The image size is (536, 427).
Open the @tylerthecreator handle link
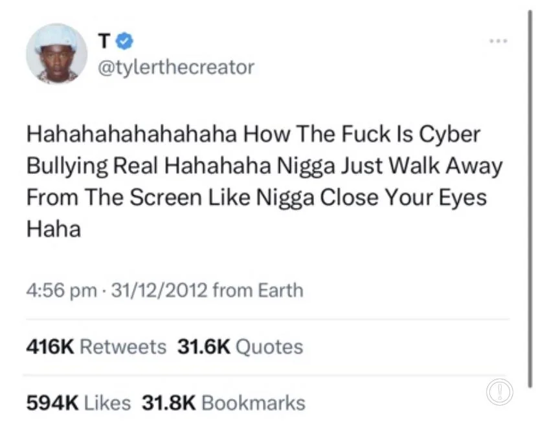176,67
